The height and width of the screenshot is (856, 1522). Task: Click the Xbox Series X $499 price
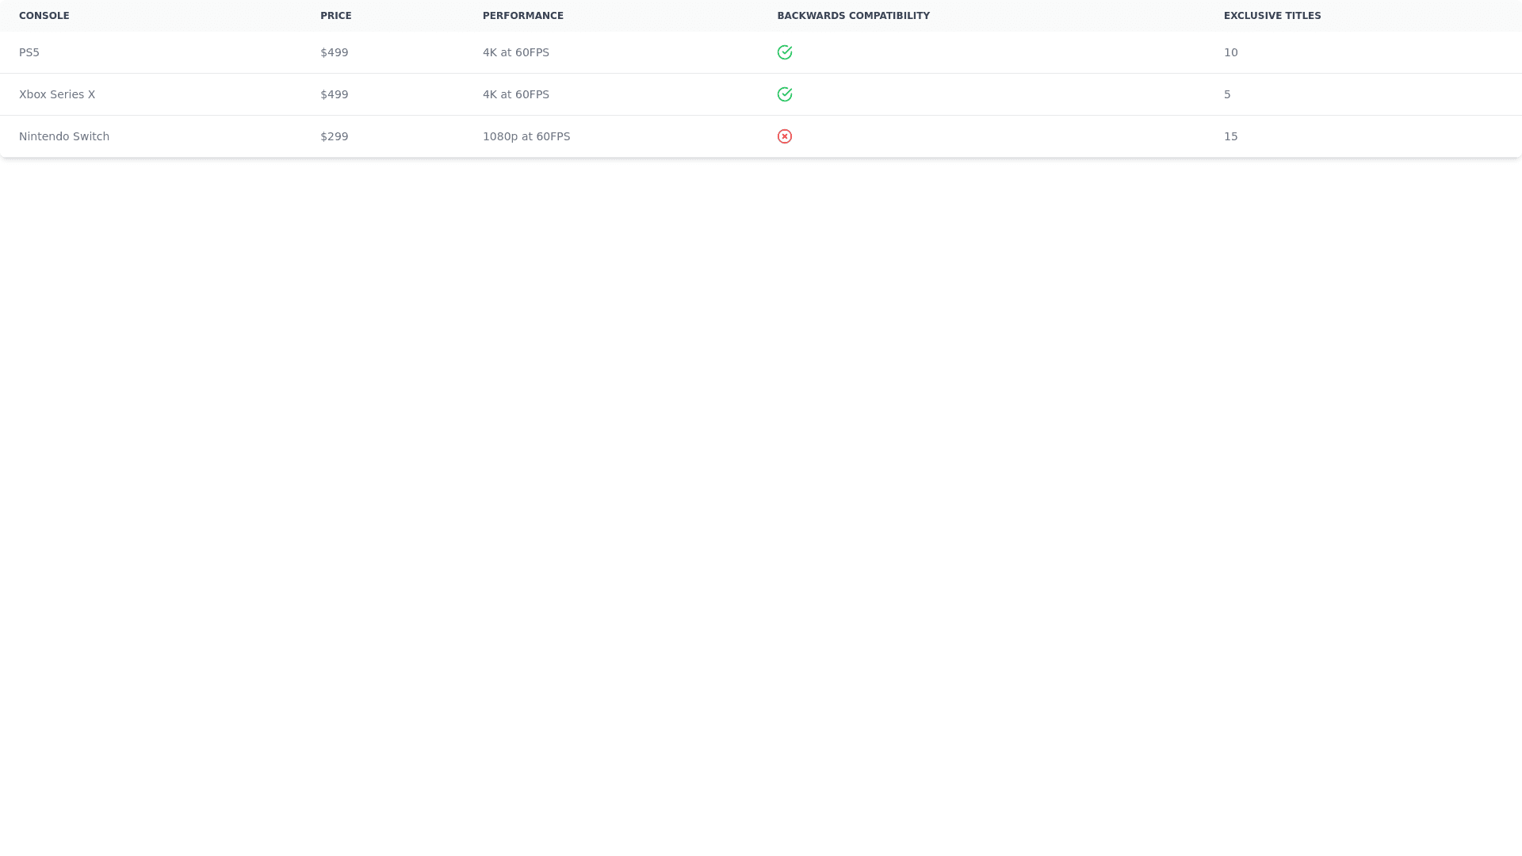coord(335,94)
